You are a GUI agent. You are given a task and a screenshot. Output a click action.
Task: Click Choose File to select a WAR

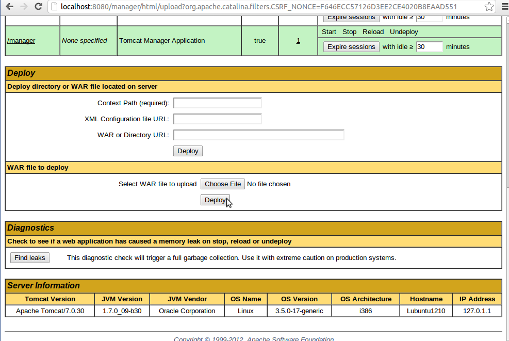click(223, 184)
